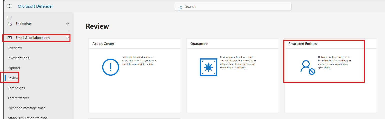
Task: Click the 'Review quarantined messages' description
Action: pyautogui.click(x=238, y=62)
